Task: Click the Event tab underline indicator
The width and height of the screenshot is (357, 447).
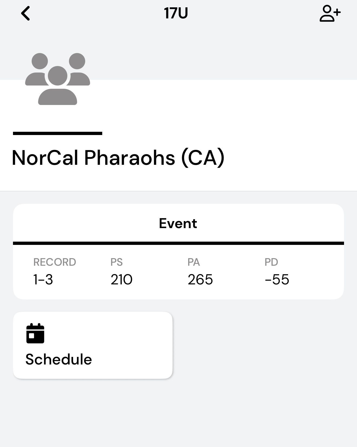Action: [178, 243]
